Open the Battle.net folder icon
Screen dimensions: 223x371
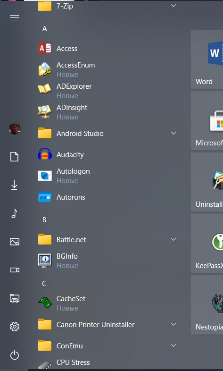pos(45,239)
